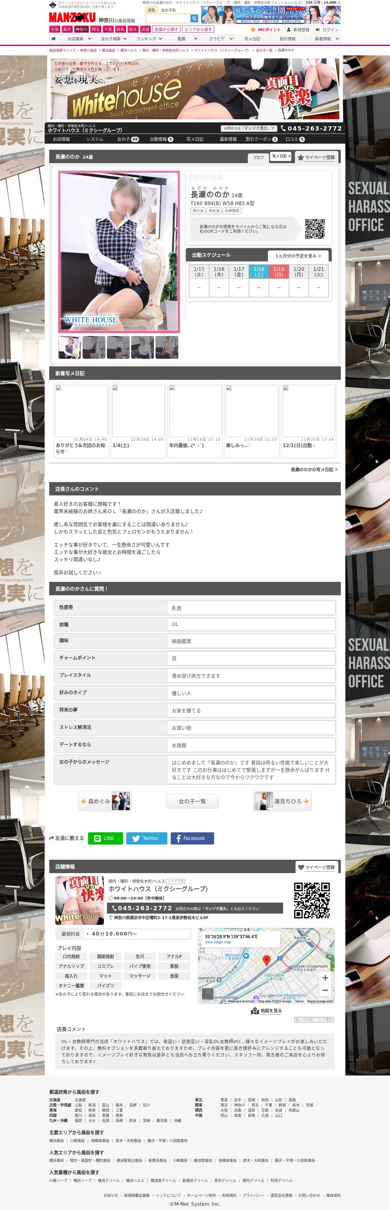Click the 女の子名 search input field
Image resolution: width=390 pixels, height=1210 pixels.
point(168,18)
